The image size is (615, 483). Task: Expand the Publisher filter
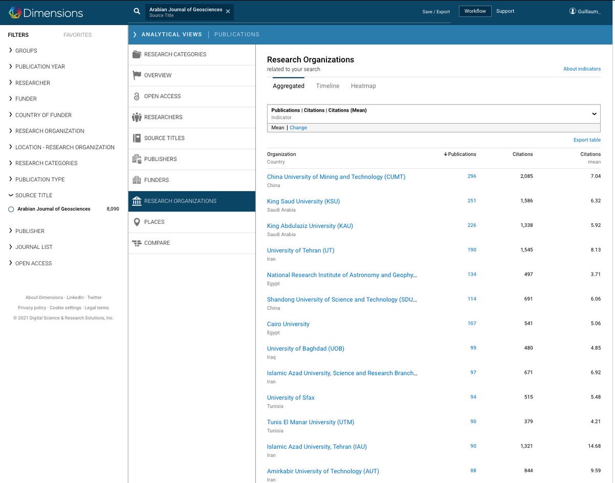click(11, 231)
